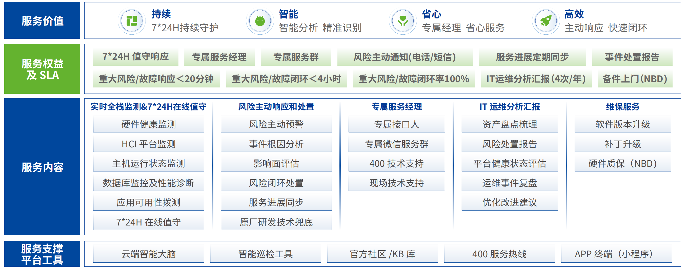Click the 事件根因分析 box
The width and height of the screenshot is (687, 272).
coord(276,144)
